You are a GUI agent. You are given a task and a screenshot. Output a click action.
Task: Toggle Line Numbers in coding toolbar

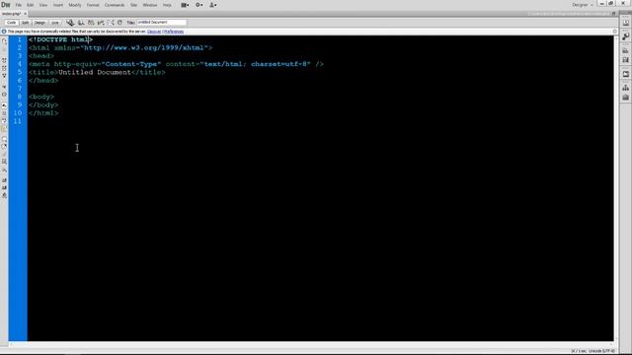(4, 106)
